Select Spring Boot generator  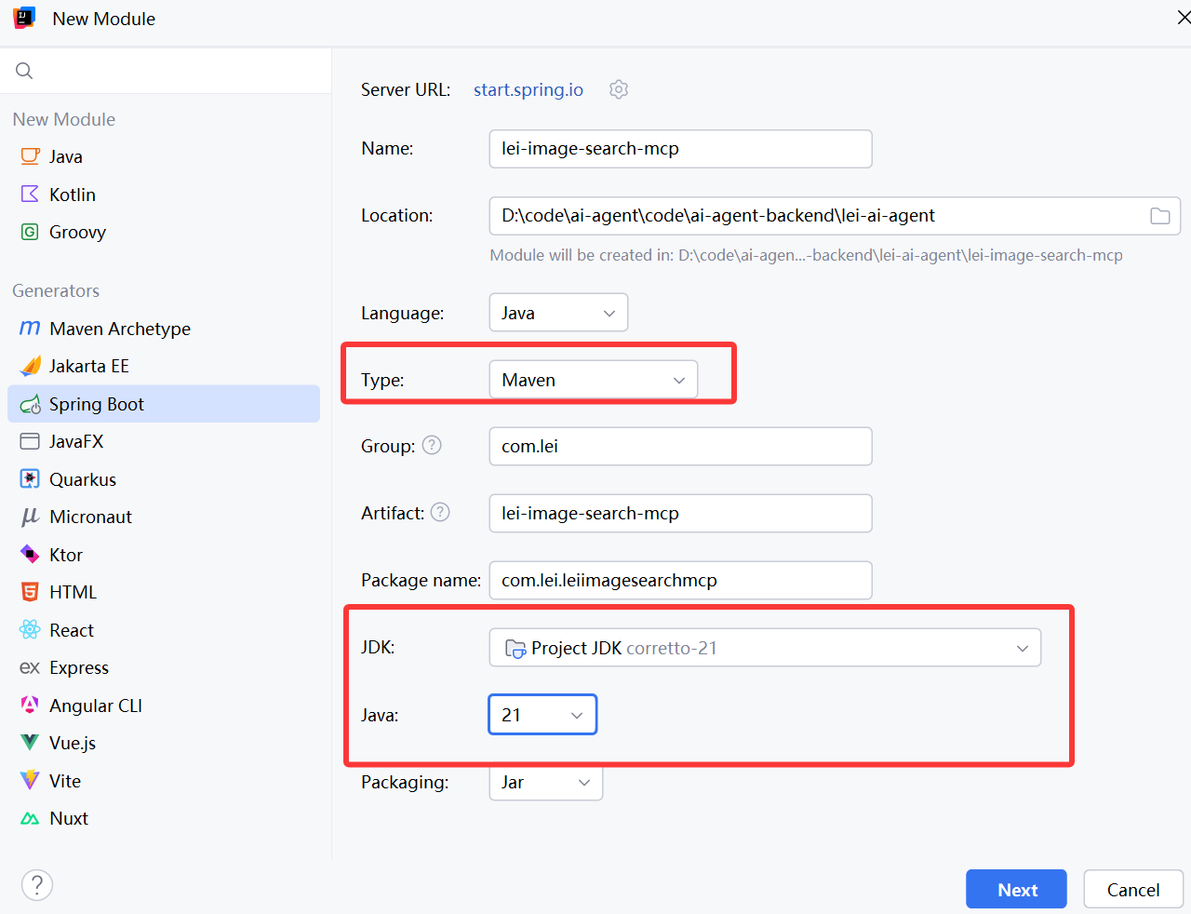coord(164,404)
